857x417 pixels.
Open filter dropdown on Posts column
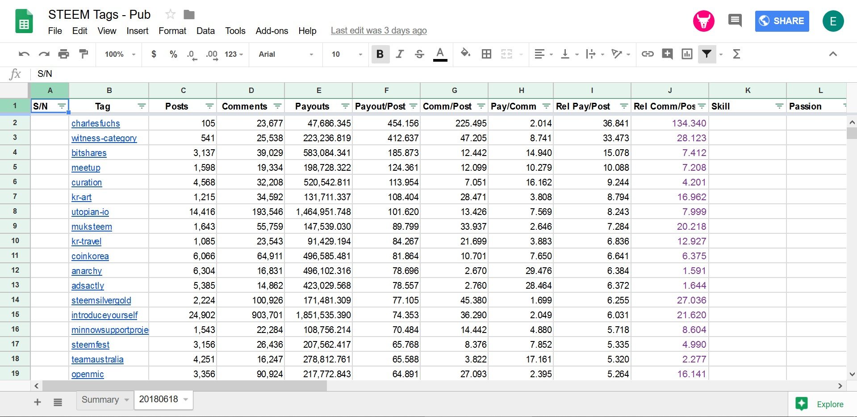(x=209, y=106)
